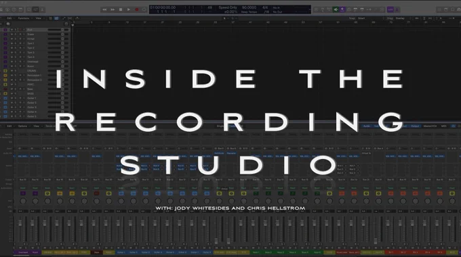Open the Snap Smart dropdown
Screen dimensions: 461x257
(370, 18)
